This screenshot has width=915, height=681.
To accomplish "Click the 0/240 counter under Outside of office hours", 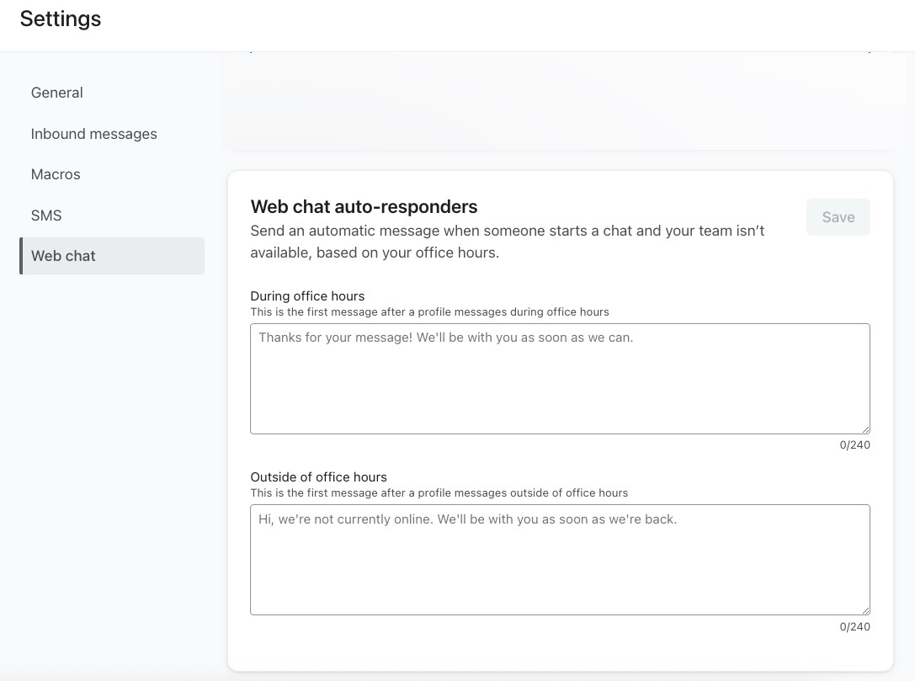I will (854, 627).
